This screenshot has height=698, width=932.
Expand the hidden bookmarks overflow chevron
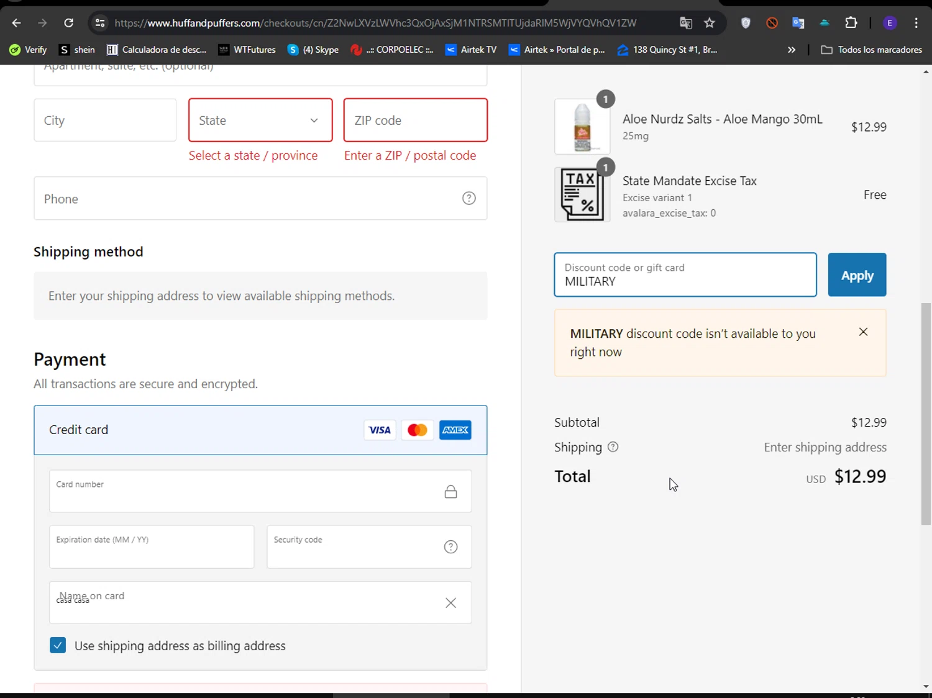[791, 50]
